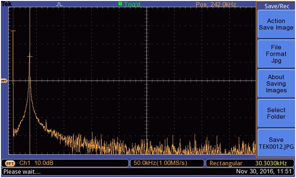Click the green Trig'd status indicator

130,4
